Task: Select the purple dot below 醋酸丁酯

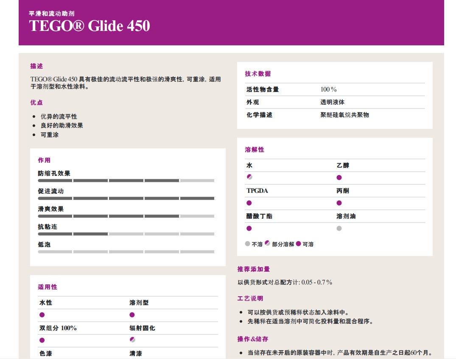Action: 249,228
